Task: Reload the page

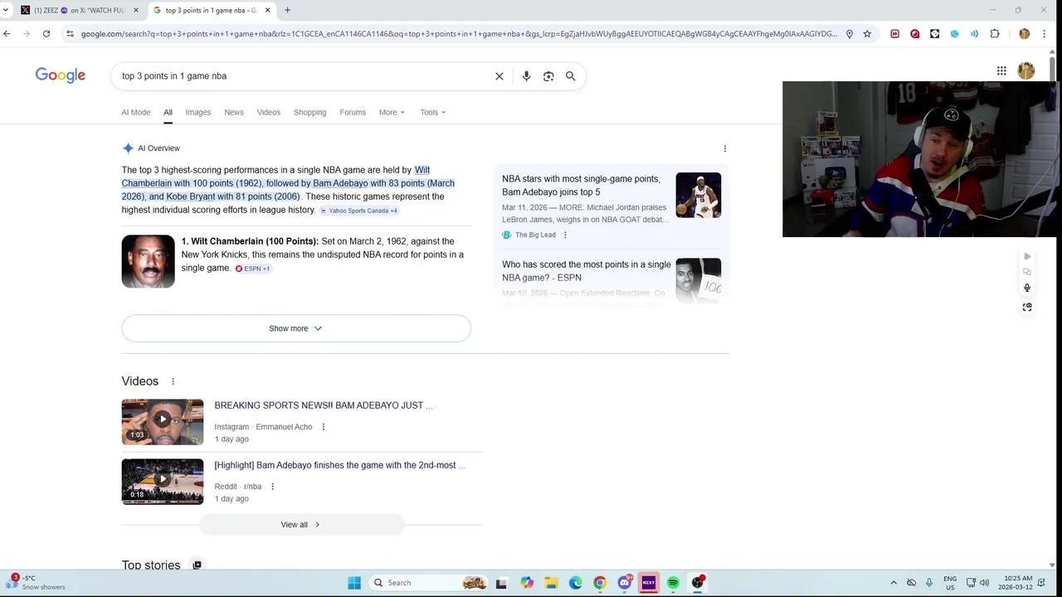Action: coord(46,34)
